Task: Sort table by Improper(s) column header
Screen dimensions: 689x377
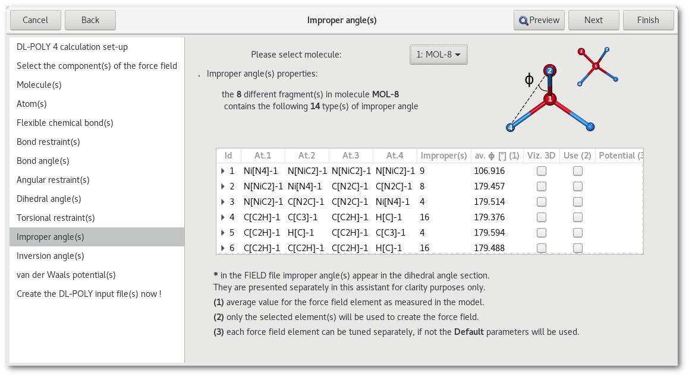Action: [x=443, y=156]
